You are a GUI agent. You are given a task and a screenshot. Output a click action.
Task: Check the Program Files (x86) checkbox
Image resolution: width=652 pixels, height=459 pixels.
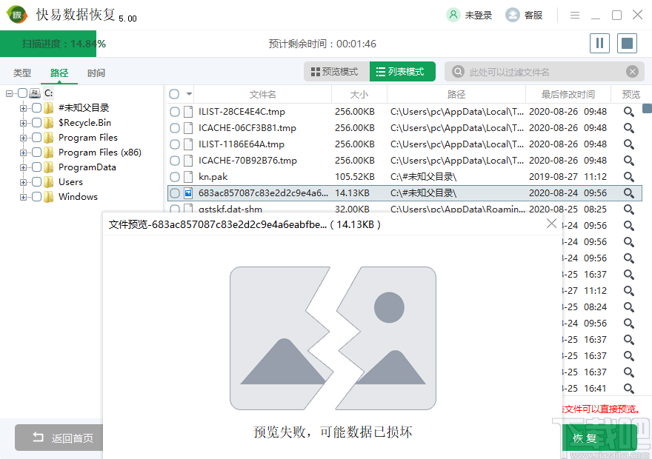point(36,153)
